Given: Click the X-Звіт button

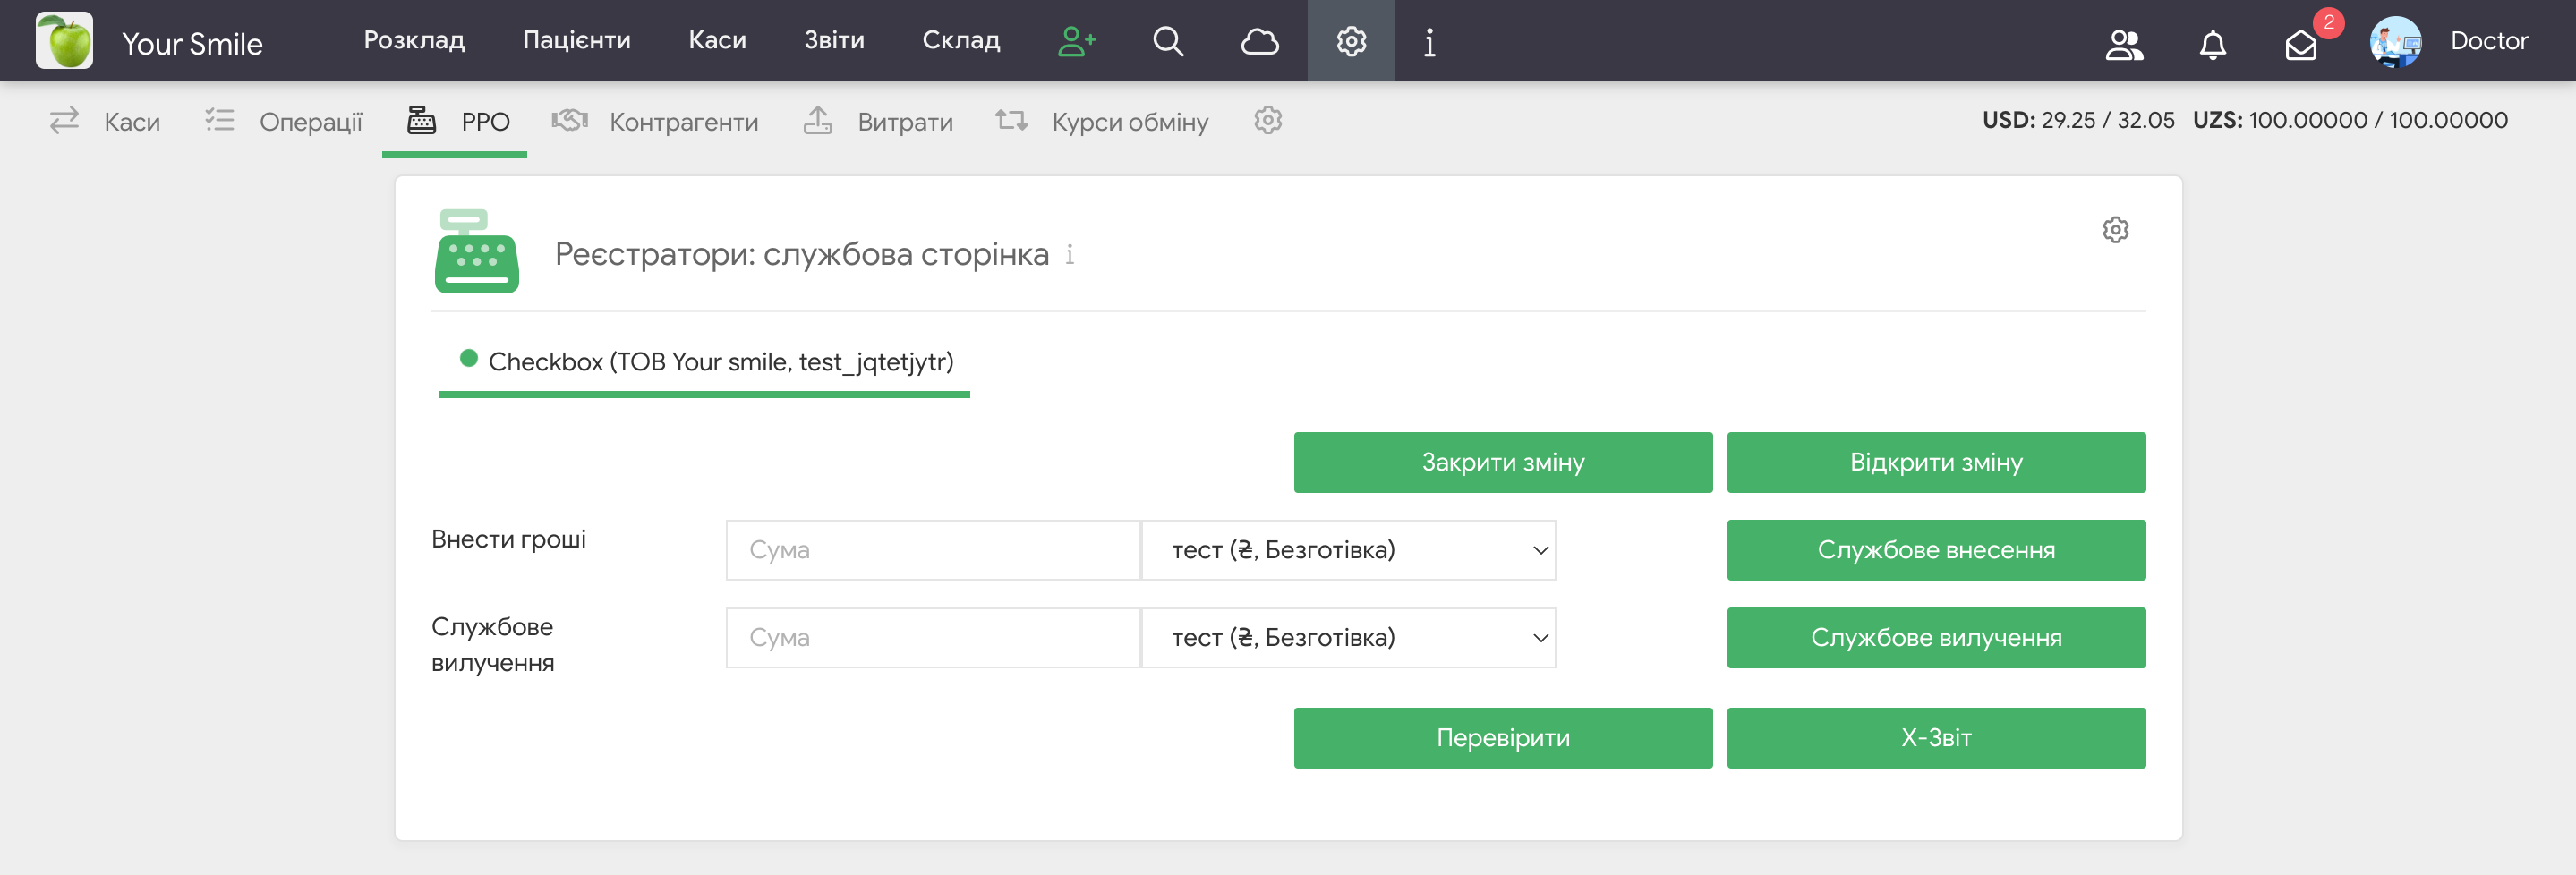Looking at the screenshot, I should (x=1935, y=738).
